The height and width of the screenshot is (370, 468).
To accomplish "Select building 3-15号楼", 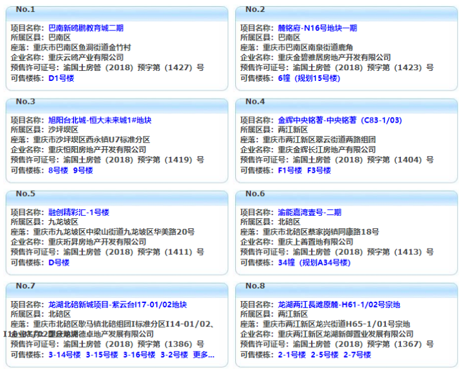I will (x=102, y=355).
